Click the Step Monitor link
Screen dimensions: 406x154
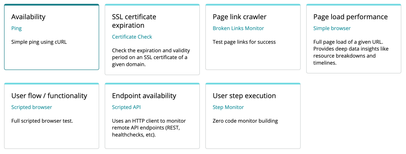[228, 107]
